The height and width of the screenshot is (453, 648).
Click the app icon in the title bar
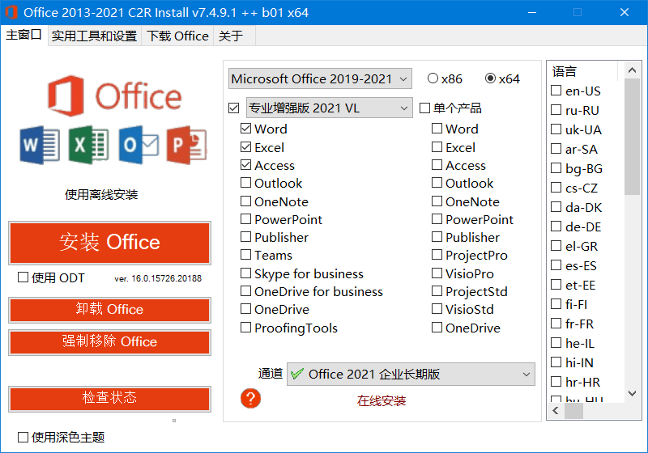coord(11,12)
